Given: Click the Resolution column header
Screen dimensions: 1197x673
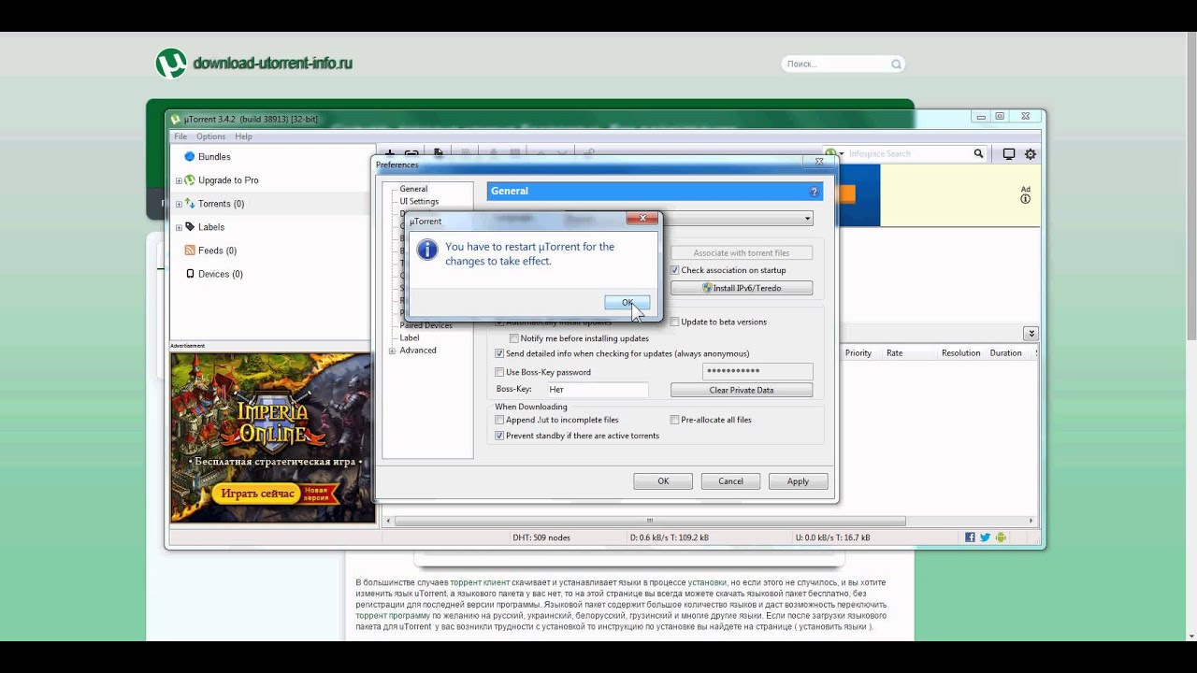Looking at the screenshot, I should tap(961, 353).
